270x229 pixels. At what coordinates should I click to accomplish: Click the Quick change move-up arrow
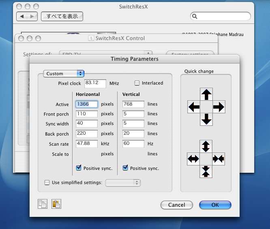[x=206, y=94]
